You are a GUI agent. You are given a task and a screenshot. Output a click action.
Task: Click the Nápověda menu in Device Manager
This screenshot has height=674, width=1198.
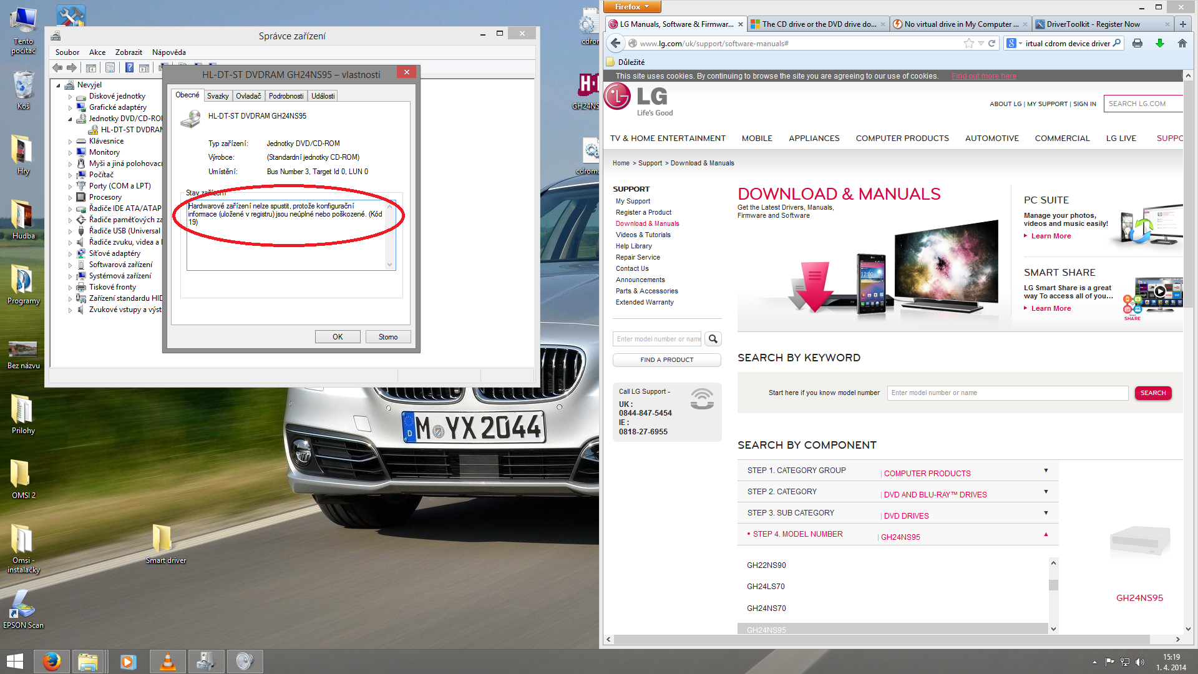click(169, 52)
